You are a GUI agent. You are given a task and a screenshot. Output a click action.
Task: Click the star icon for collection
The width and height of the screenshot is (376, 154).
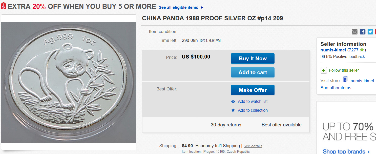(233, 110)
